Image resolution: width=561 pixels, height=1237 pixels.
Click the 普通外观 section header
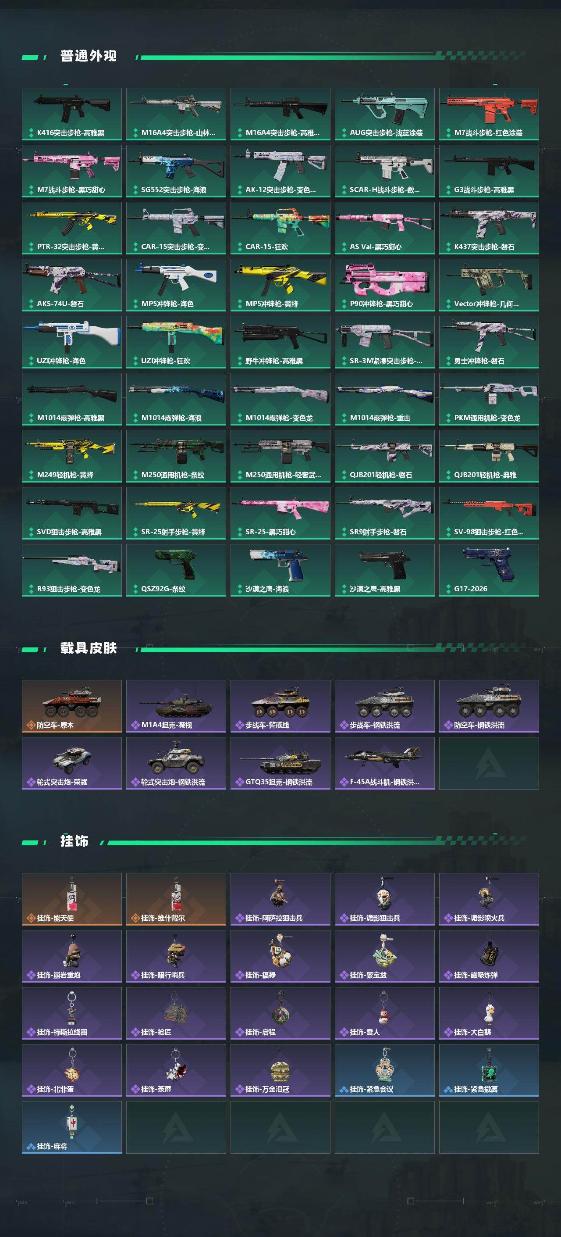88,56
